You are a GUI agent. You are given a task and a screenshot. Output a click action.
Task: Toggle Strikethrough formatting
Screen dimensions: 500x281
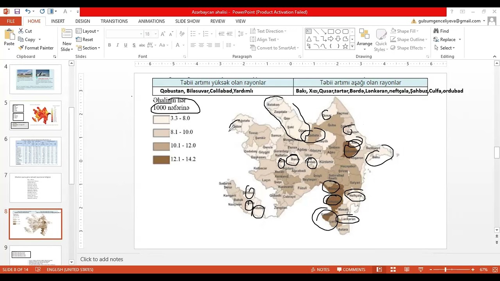[x=142, y=45]
